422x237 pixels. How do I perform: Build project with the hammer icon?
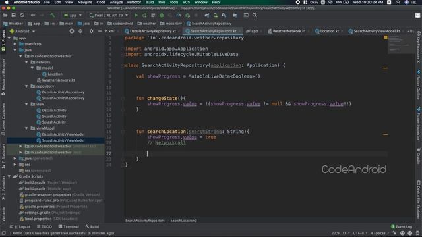click(53, 15)
